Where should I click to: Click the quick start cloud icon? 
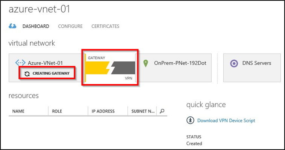[12, 26]
